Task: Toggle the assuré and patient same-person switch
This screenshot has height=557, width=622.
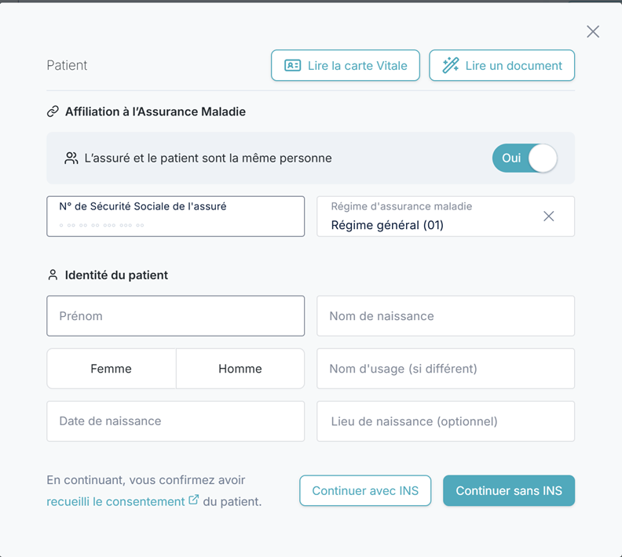Action: point(525,158)
